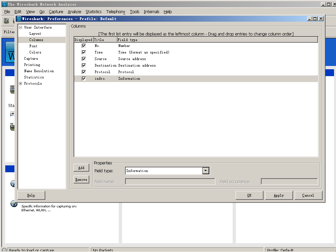Confirm preferences with the OK button
Image resolution: width=336 pixels, height=252 pixels.
tap(249, 195)
